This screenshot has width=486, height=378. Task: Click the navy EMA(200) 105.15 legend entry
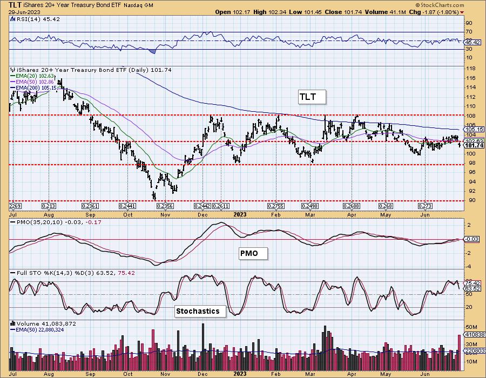pos(34,88)
